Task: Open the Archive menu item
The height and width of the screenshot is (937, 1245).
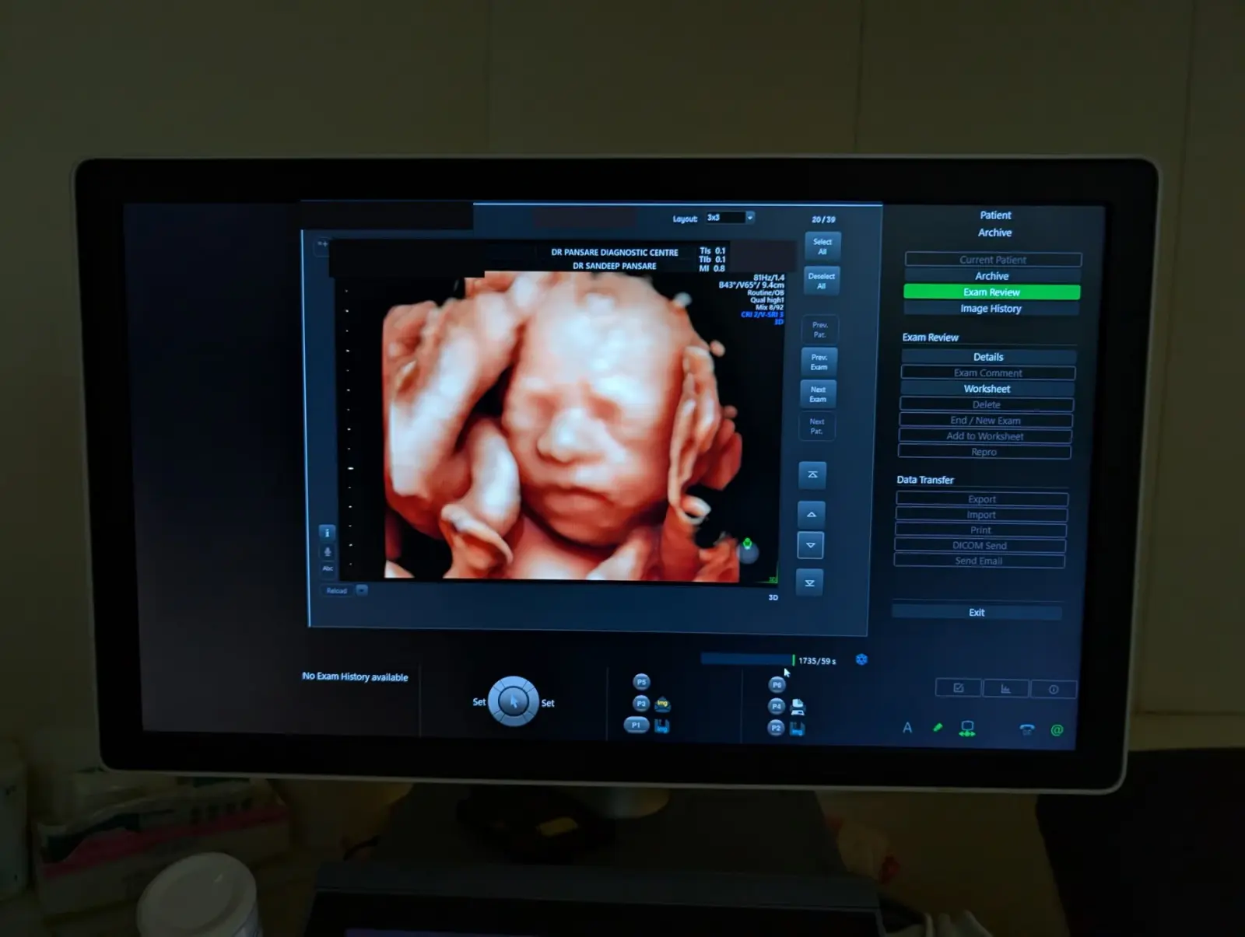Action: [992, 276]
